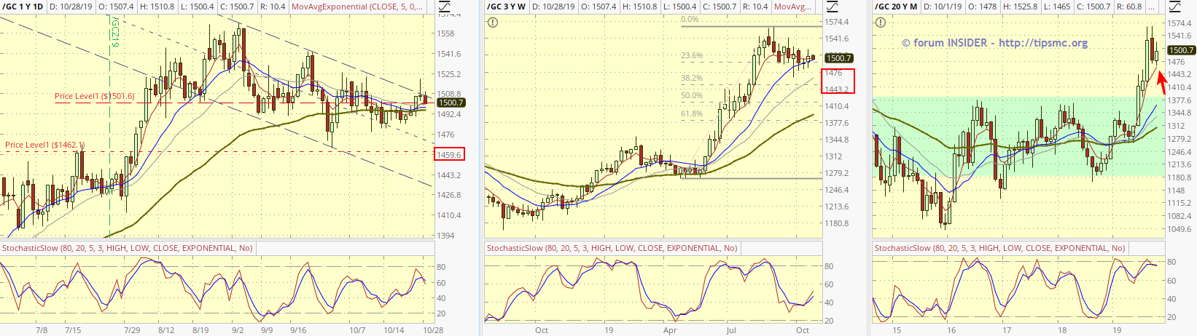Click the 1500.7 last price bubble on weekly chart
The height and width of the screenshot is (336, 1197).
click(x=838, y=58)
